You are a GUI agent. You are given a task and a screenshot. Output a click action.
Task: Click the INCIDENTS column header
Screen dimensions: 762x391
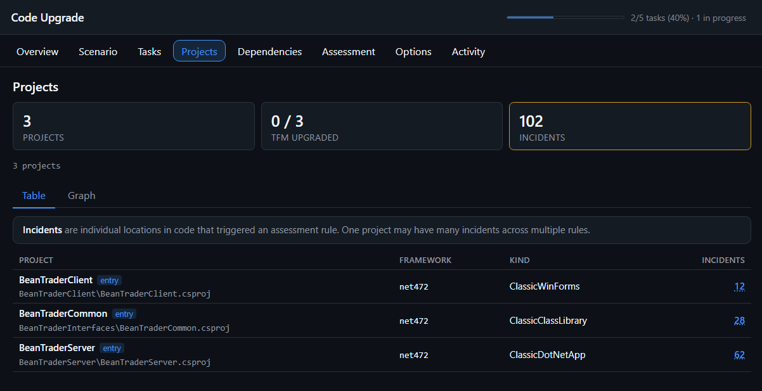(x=723, y=260)
